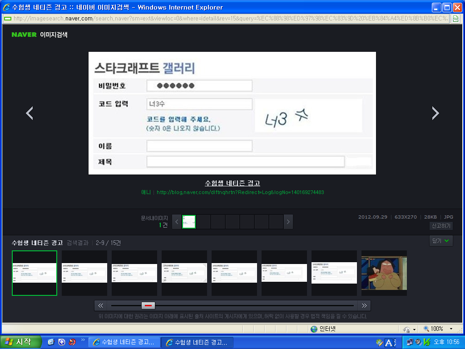Click the green 애니 category link

click(146, 192)
